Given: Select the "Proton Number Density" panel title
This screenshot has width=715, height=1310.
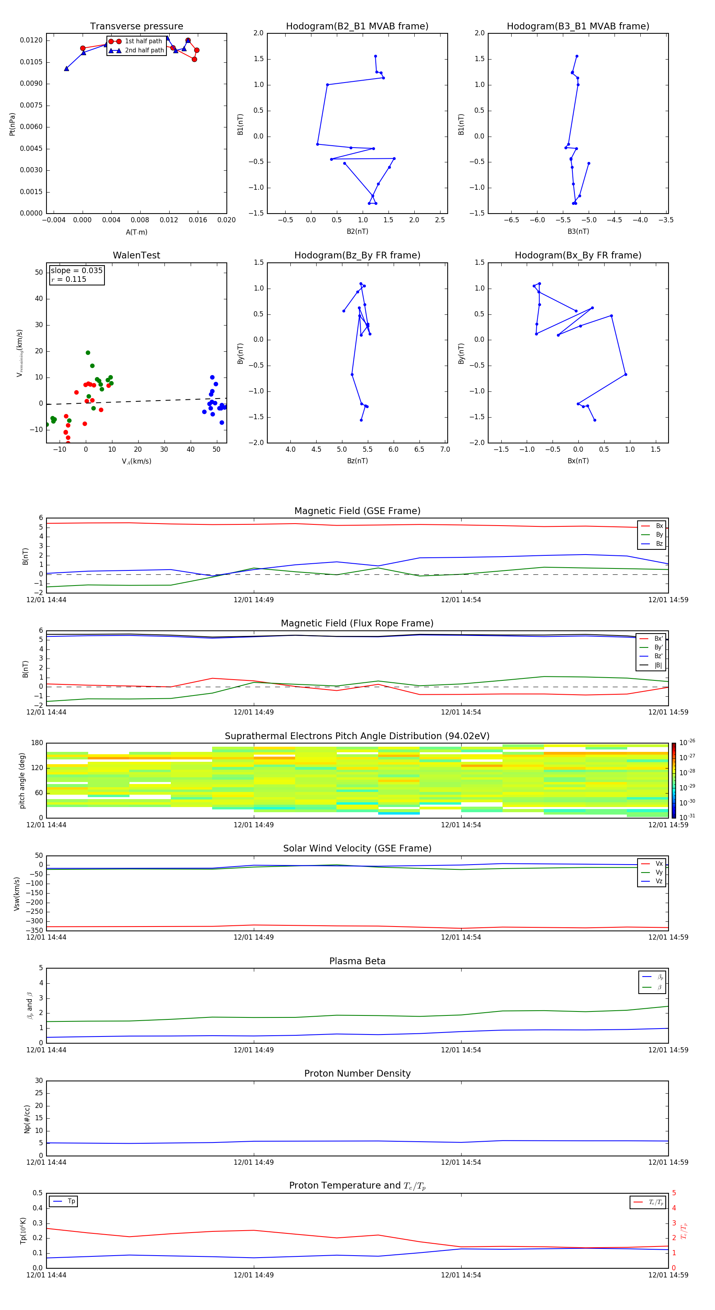Looking at the screenshot, I should tap(357, 1073).
